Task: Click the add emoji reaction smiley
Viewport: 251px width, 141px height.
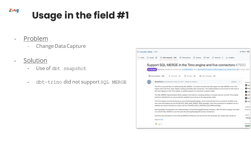Action: click(156, 124)
